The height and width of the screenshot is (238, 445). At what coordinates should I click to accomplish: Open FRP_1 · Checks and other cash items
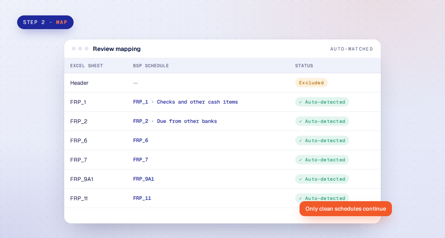185,102
